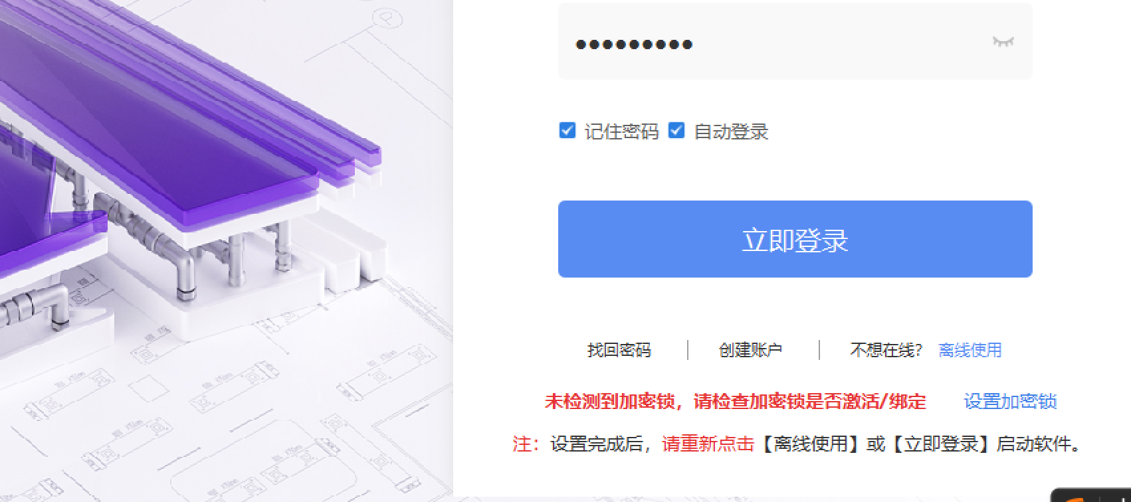The image size is (1131, 502).
Task: Click the red 未检测到加密锁 warning message
Action: pyautogui.click(x=735, y=401)
